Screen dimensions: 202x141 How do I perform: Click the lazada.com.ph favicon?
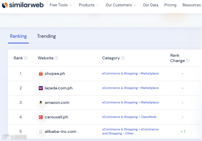(41, 88)
